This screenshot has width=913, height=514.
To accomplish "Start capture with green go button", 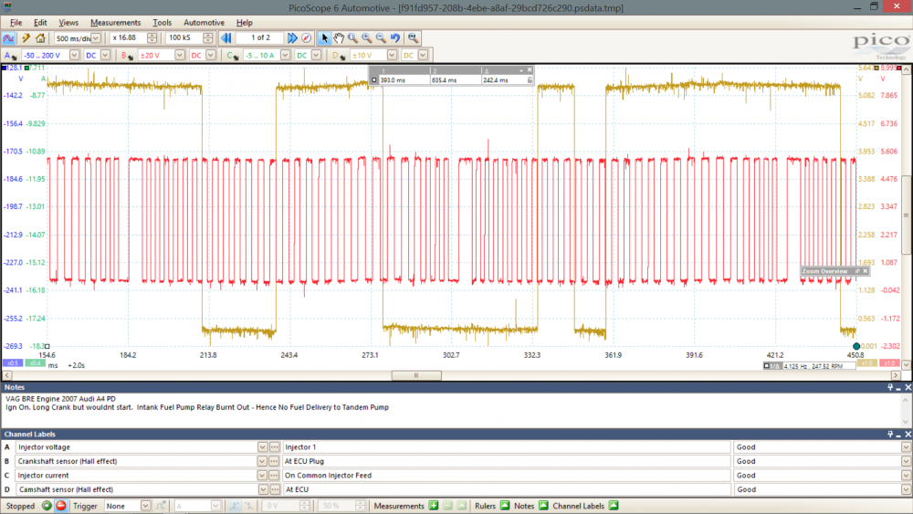I will [x=47, y=506].
